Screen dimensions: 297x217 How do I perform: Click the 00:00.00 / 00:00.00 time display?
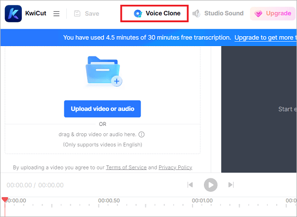point(35,185)
